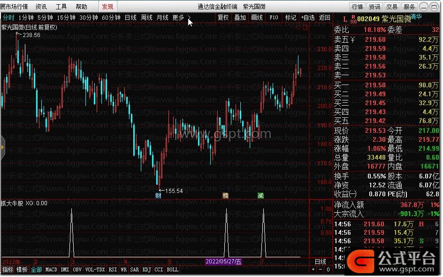Switch indicator to DMI
This screenshot has height=277, width=443.
[65, 269]
